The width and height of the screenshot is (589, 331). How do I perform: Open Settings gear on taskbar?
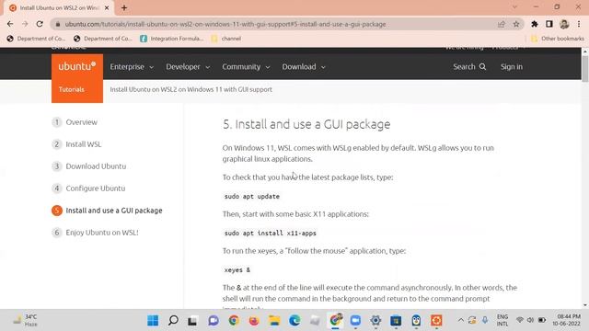(x=375, y=320)
